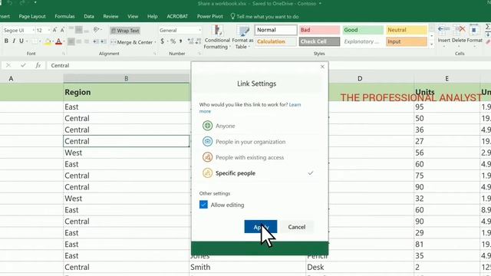The image size is (491, 276).
Task: Toggle italic formatting
Action: point(14,41)
